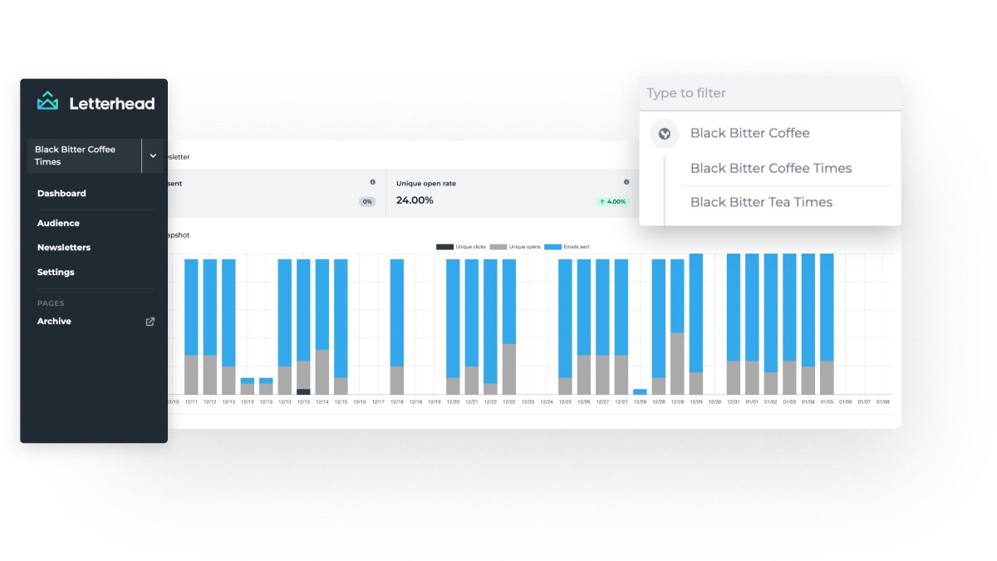The width and height of the screenshot is (997, 561).
Task: Go to Settings
Action: click(x=56, y=272)
